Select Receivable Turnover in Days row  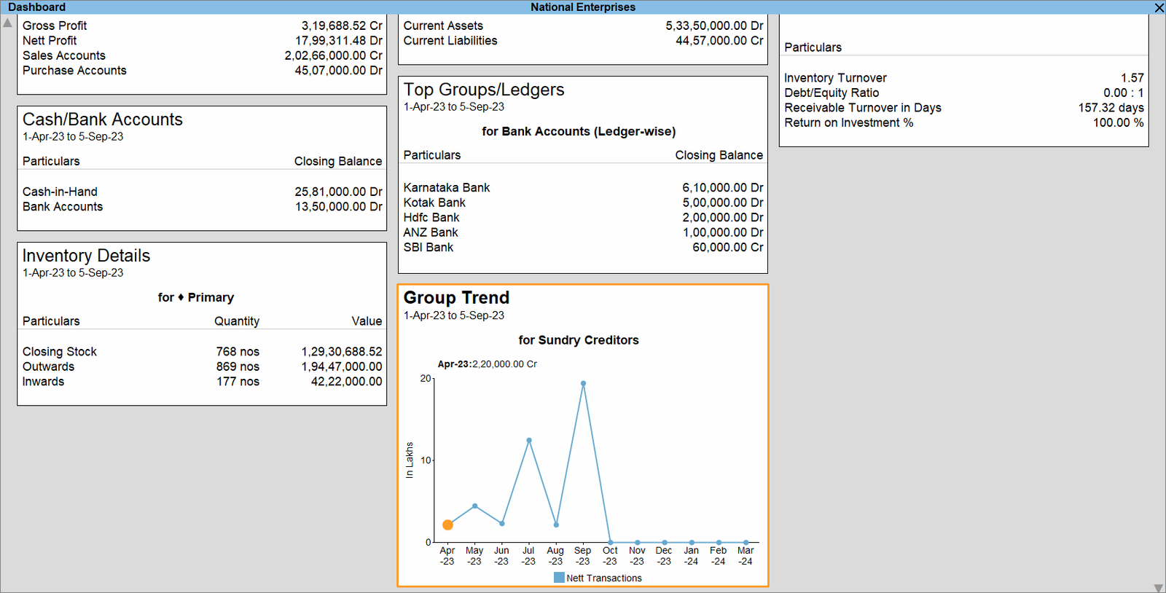(x=963, y=108)
